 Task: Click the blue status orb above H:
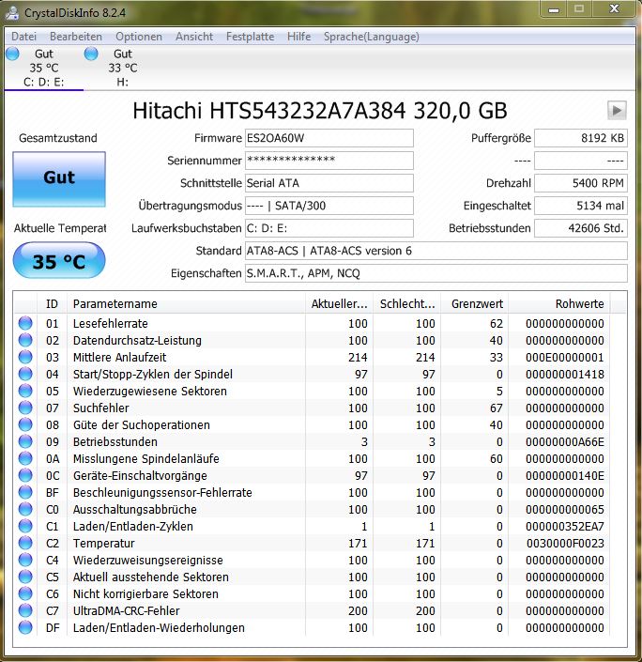91,54
